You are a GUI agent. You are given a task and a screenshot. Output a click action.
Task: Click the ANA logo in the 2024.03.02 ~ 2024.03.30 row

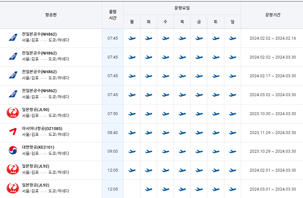point(13,94)
